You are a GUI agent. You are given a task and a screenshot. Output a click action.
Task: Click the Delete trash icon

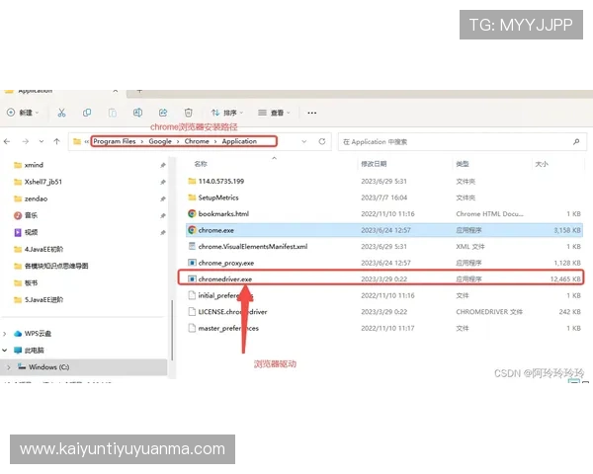tap(189, 113)
